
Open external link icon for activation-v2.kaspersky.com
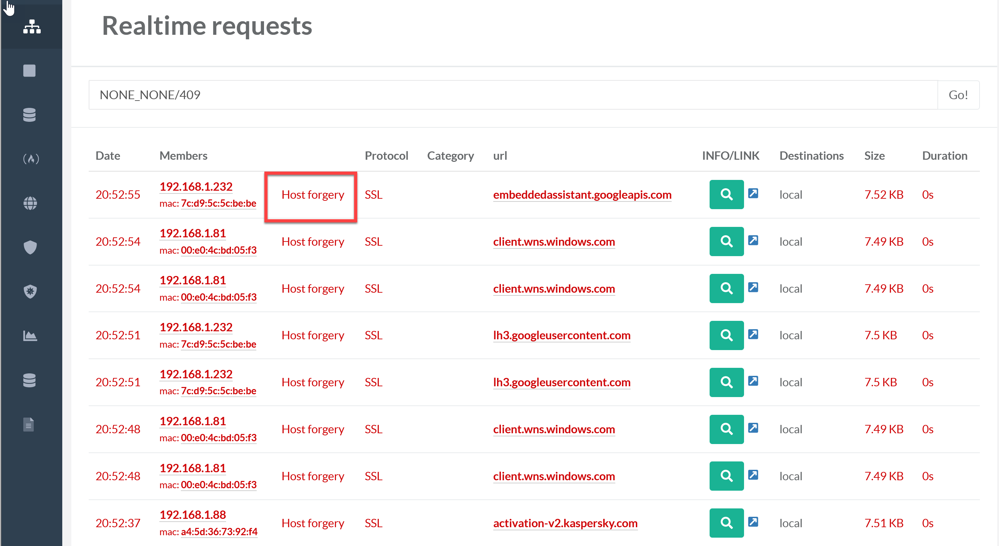[x=753, y=521]
